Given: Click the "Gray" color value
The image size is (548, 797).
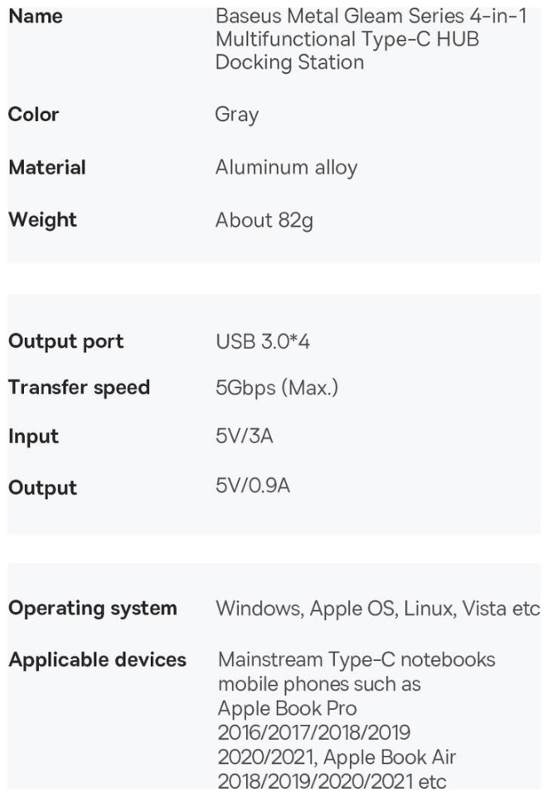Looking at the screenshot, I should click(236, 115).
